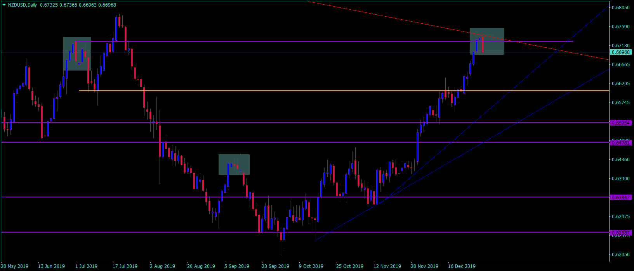Click the 0.63900 price scale label
Screen dimensions: 634x271
point(620,179)
